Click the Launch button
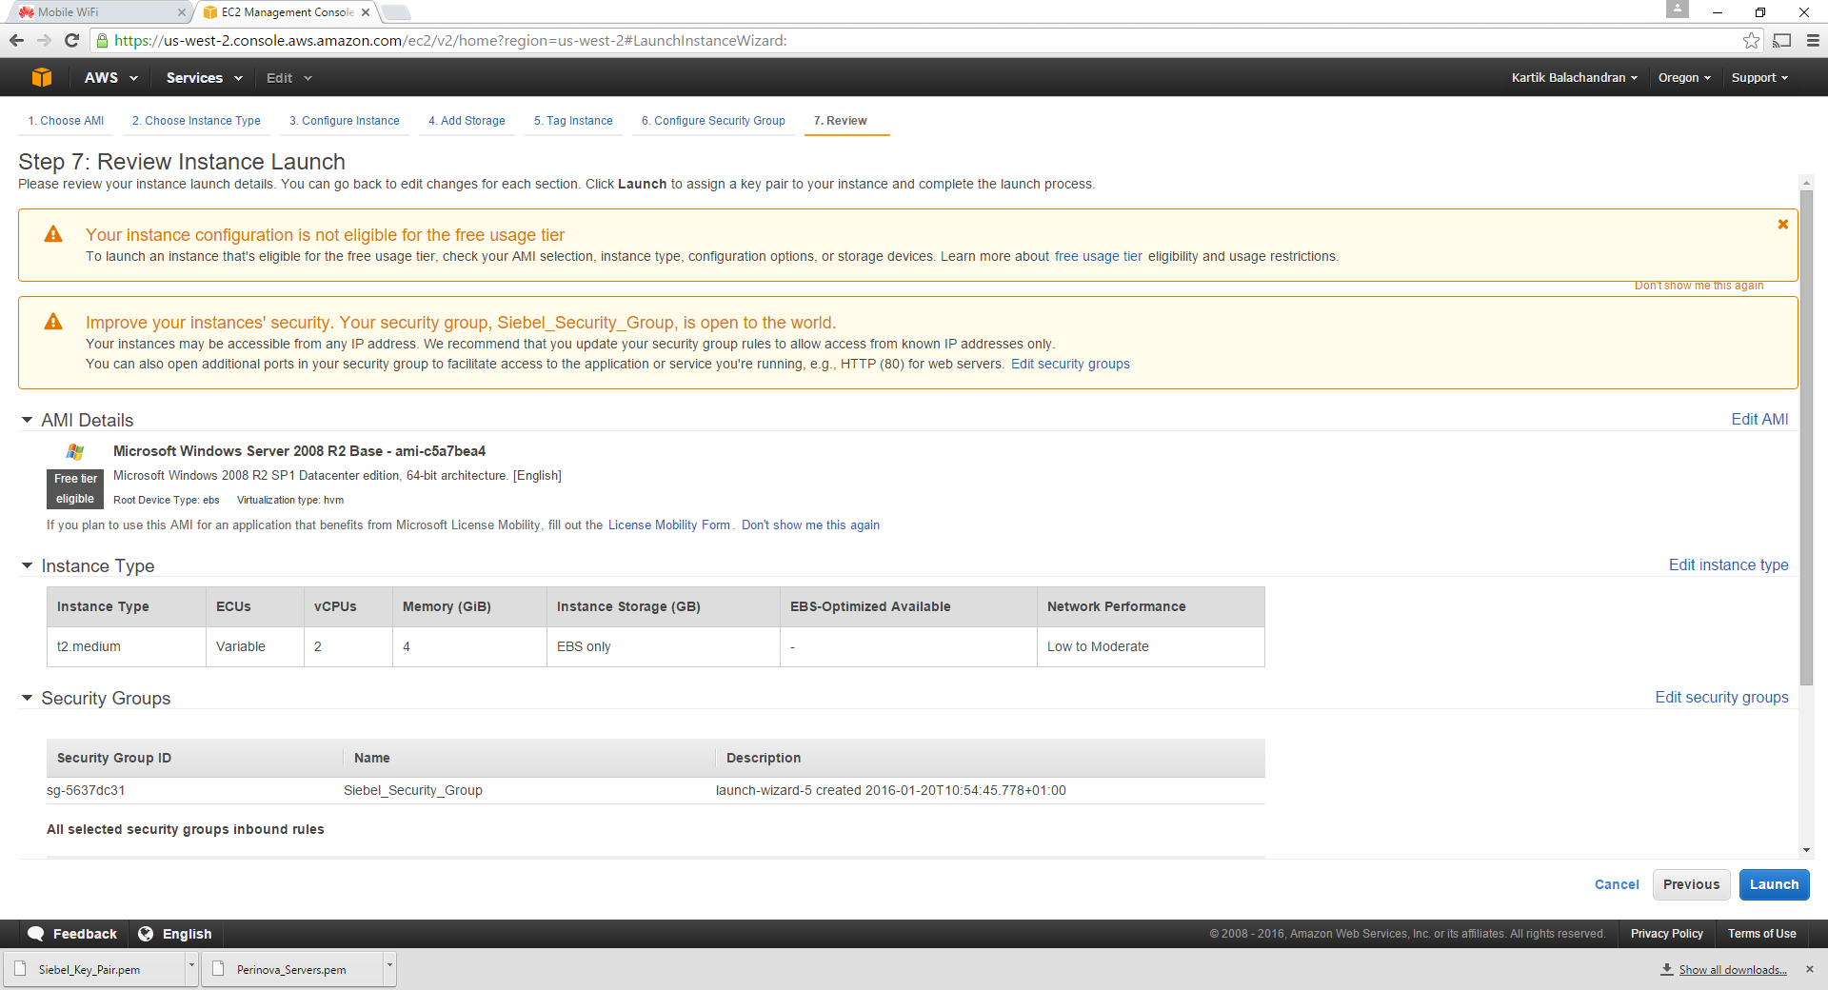Viewport: 1828px width, 990px height. tap(1774, 884)
